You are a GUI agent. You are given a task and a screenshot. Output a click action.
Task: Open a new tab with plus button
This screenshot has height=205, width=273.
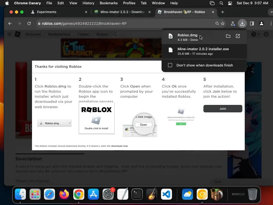click(x=223, y=12)
